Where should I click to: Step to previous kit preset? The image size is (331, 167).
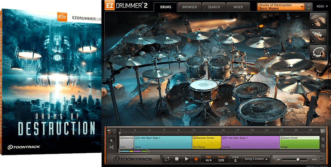pos(309,5)
